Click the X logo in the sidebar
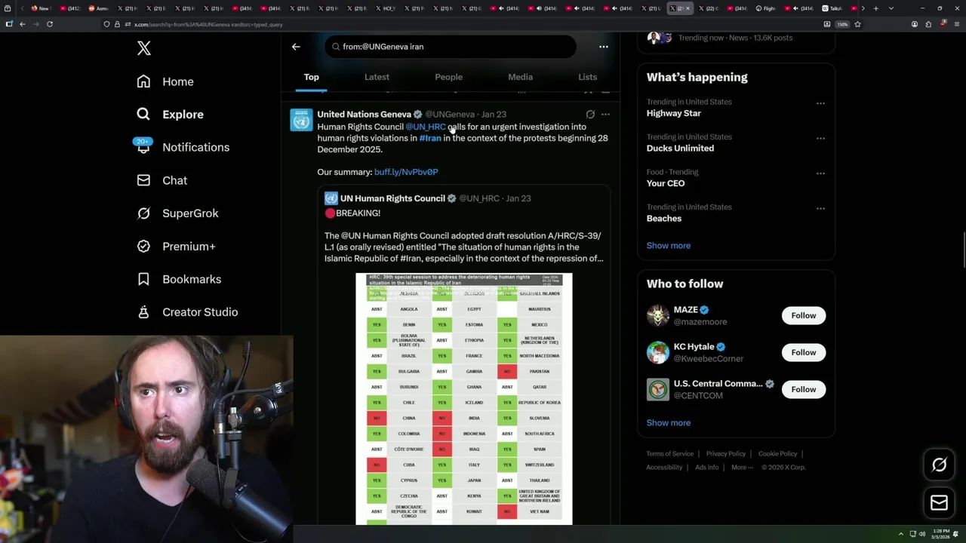The height and width of the screenshot is (543, 966). coord(143,48)
